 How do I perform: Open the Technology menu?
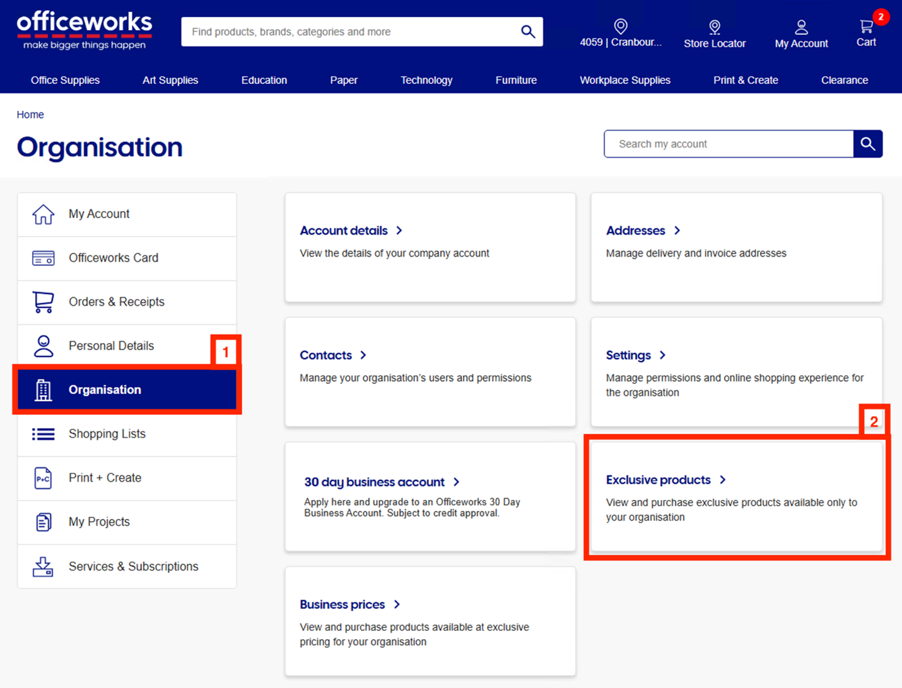[x=426, y=80]
